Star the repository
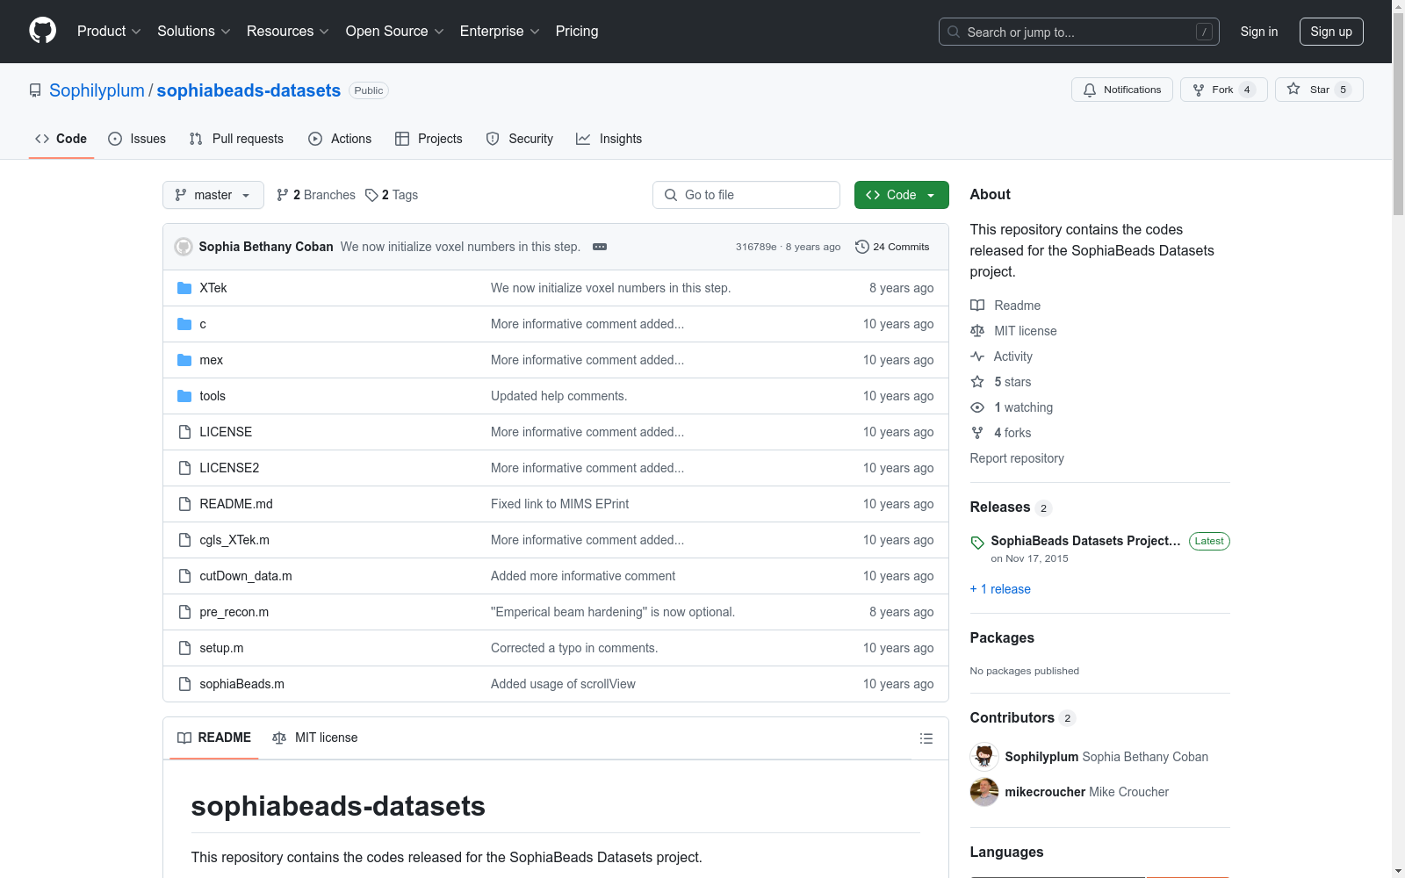This screenshot has width=1405, height=878. pyautogui.click(x=1318, y=90)
